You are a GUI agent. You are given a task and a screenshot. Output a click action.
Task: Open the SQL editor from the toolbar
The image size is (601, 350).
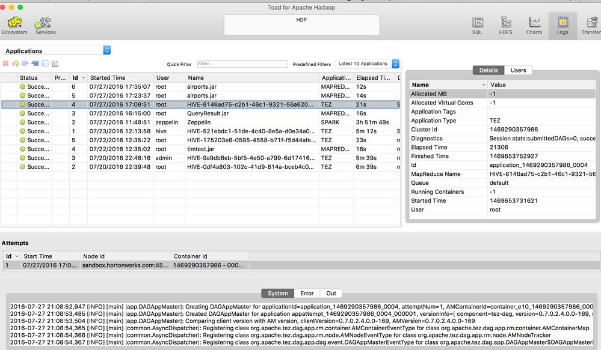pos(477,25)
